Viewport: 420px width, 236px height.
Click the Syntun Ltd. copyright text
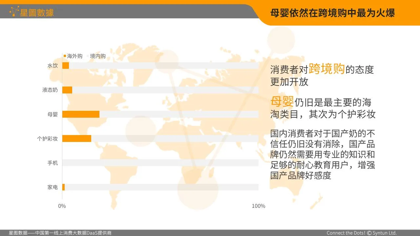pyautogui.click(x=382, y=233)
